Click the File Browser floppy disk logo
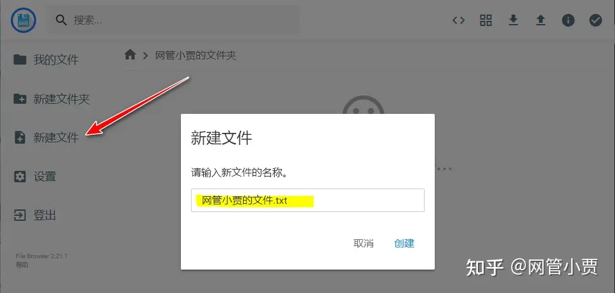 (x=23, y=20)
